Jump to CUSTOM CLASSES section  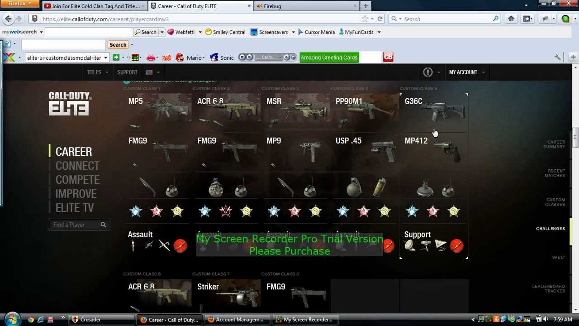[x=555, y=202]
